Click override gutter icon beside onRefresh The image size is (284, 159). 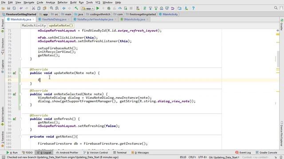coord(14,119)
